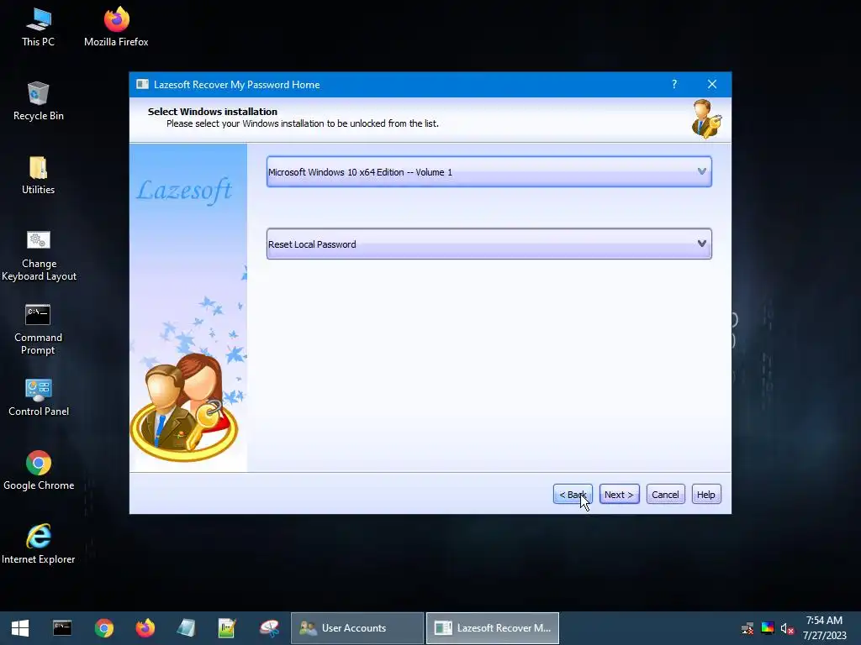Viewport: 861px width, 645px height.
Task: Select Change Keyboard Layout desktop icon
Action: 39,255
